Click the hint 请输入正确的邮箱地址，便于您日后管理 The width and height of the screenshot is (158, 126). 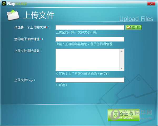pos(84,44)
